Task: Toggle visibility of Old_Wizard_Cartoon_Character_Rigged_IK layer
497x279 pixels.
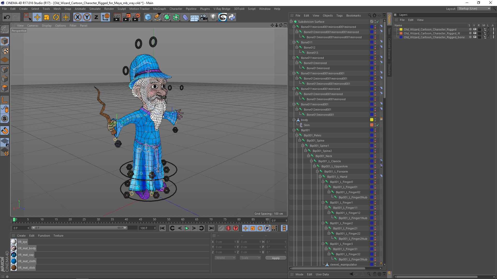Action: click(475, 33)
